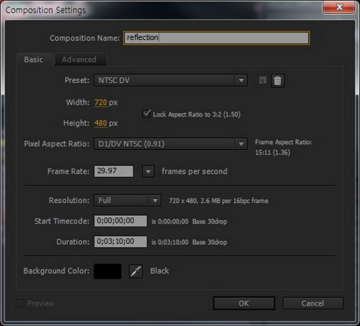Open the Preset dropdown showing NTSC DV
The image size is (360, 326).
[170, 81]
